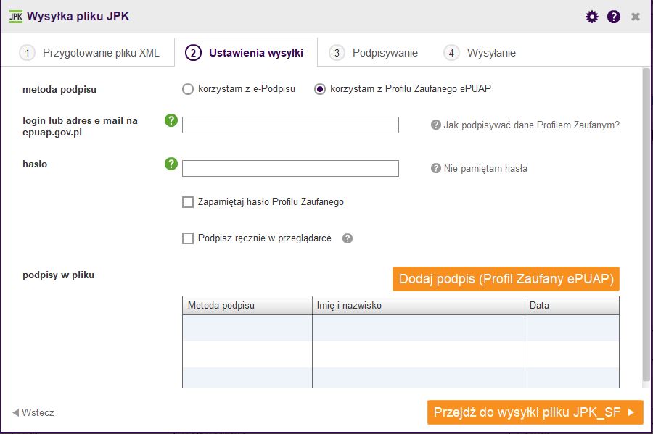Select korzystam z Profilu Zaufanego ePUAP option
Image resolution: width=653 pixels, height=434 pixels.
(x=320, y=89)
